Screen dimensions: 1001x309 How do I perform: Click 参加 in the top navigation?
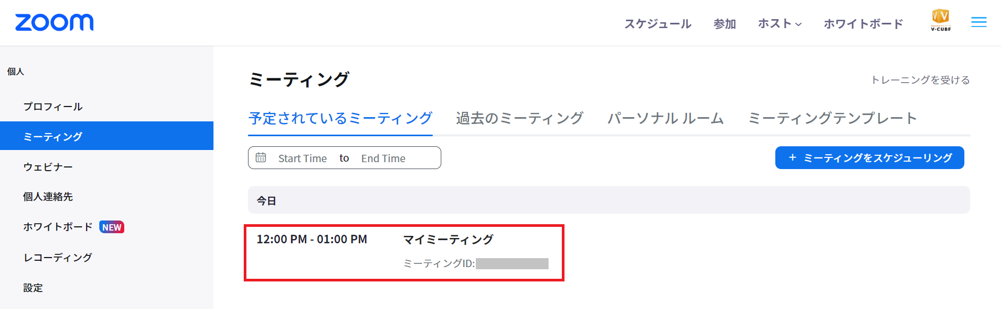724,24
